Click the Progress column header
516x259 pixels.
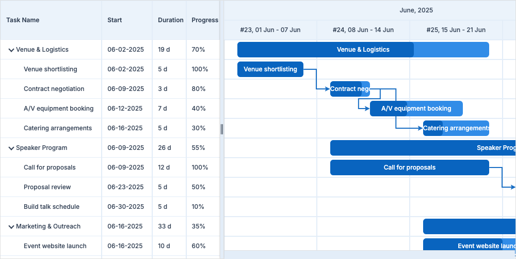pyautogui.click(x=205, y=20)
